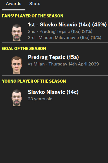Click Predrag Tepsic name under Goal of Season

[x=53, y=57]
